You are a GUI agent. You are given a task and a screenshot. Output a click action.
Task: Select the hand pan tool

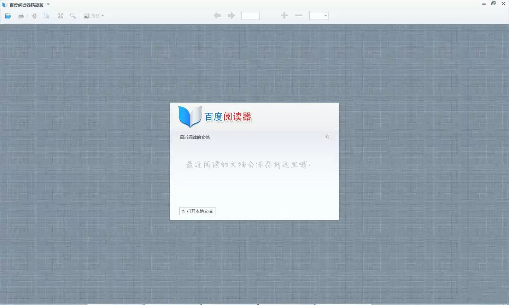34,16
